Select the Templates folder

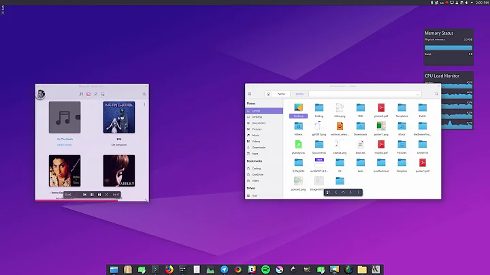pyautogui.click(x=402, y=108)
